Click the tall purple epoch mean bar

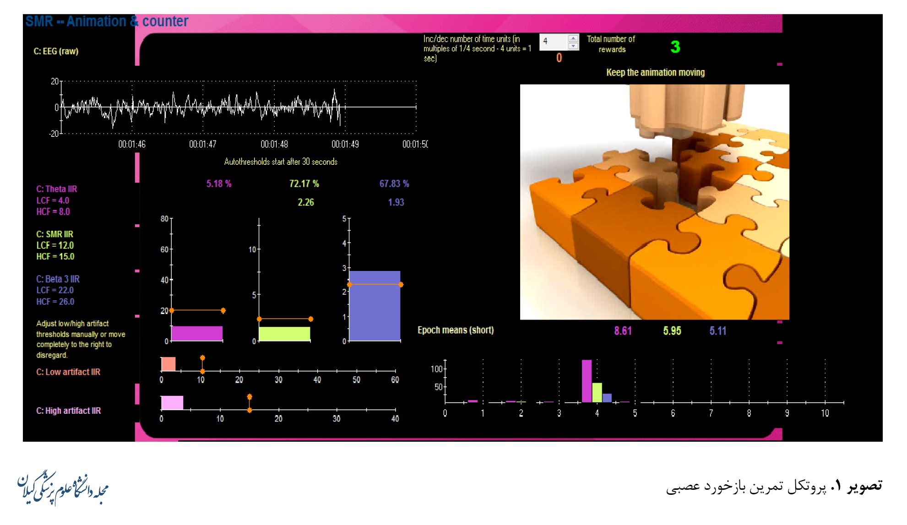587,381
